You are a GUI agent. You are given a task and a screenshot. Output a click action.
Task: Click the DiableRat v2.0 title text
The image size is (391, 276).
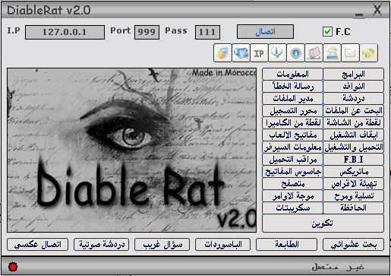(49, 11)
